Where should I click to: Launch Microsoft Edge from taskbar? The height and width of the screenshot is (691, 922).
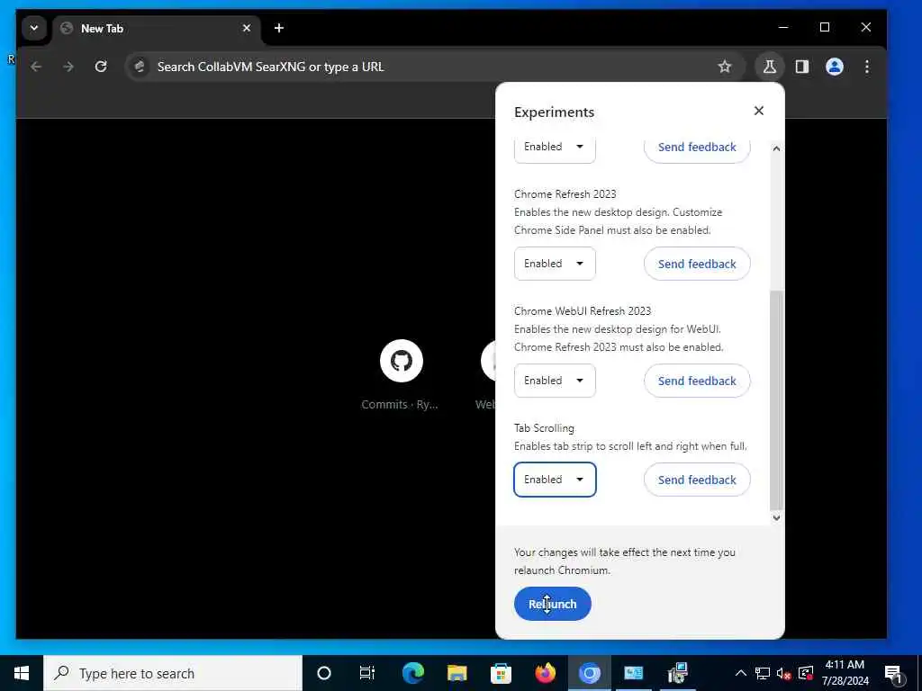click(x=412, y=673)
